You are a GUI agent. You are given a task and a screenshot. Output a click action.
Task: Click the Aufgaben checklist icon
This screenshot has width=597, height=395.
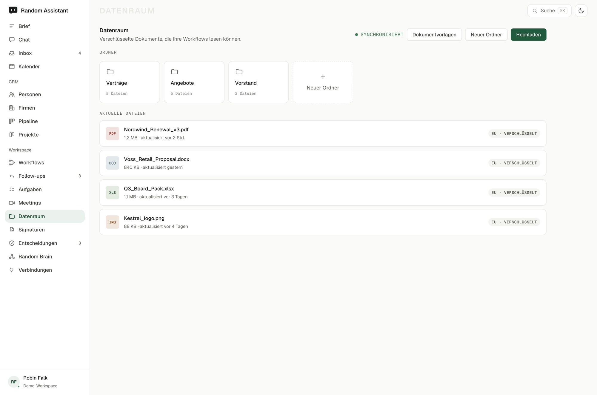click(x=12, y=189)
